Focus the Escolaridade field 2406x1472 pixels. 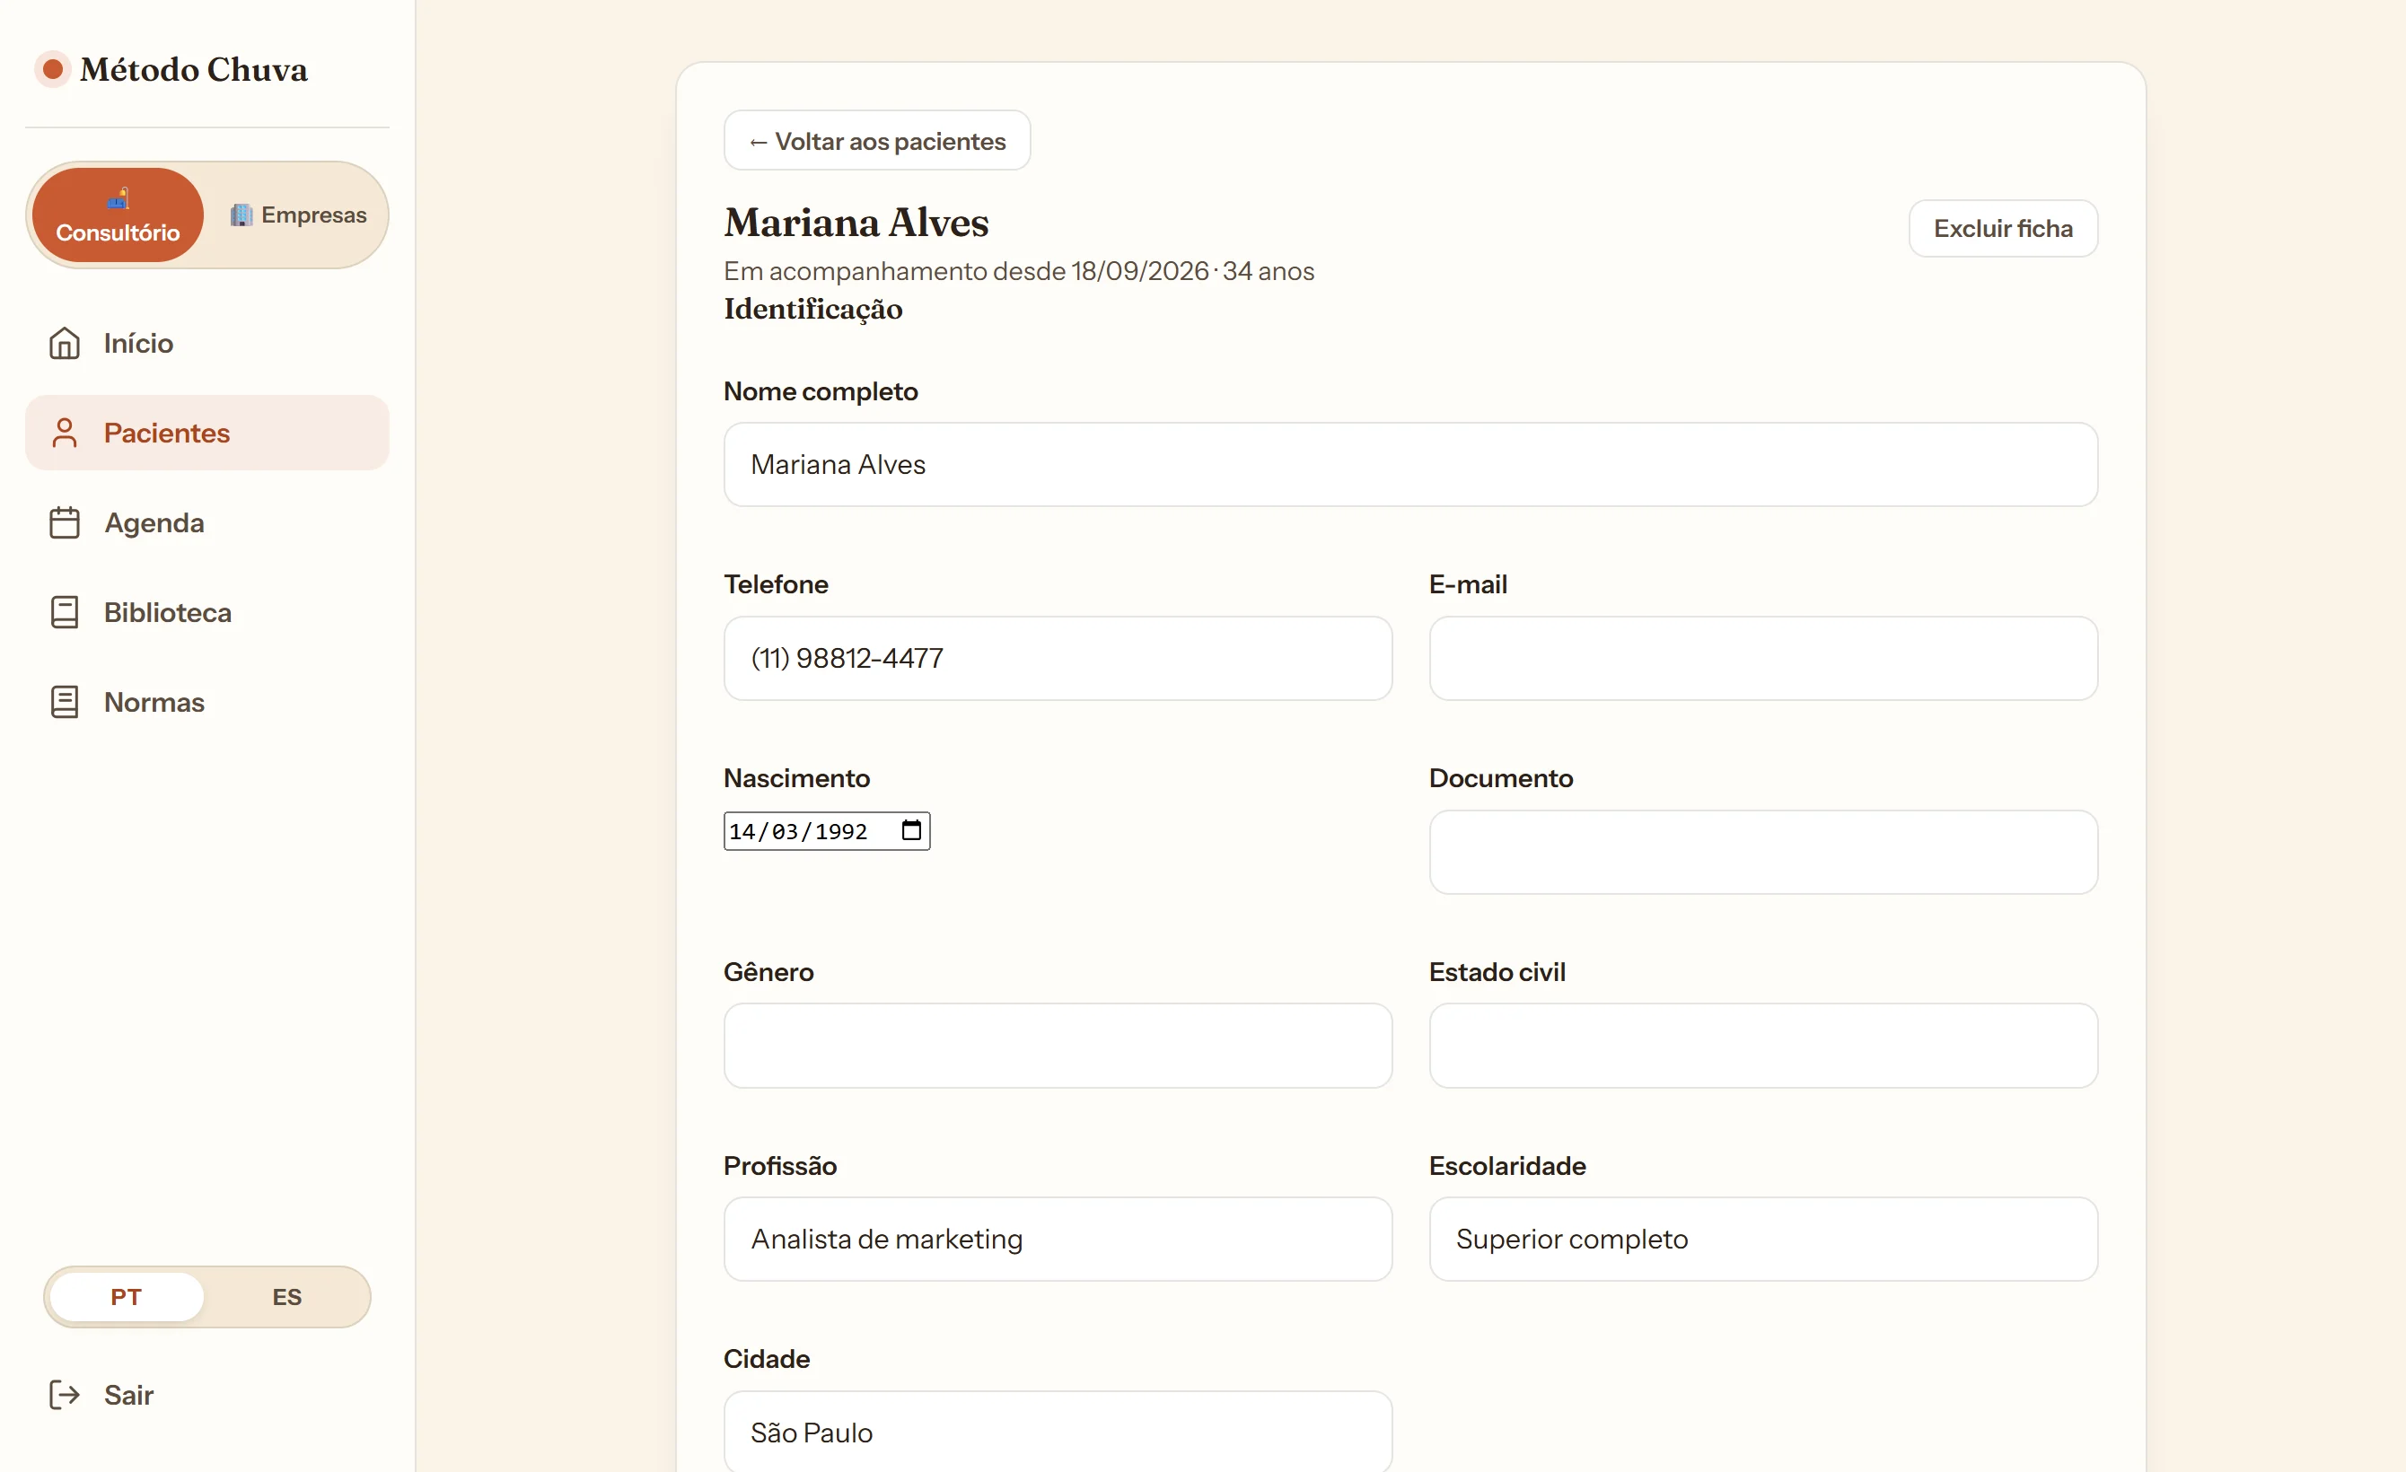[1763, 1240]
